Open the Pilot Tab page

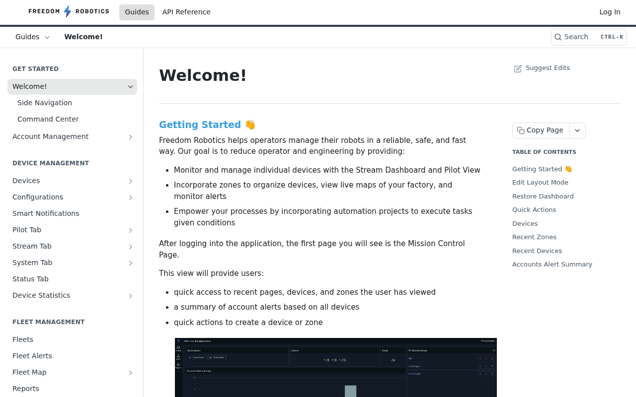27,230
